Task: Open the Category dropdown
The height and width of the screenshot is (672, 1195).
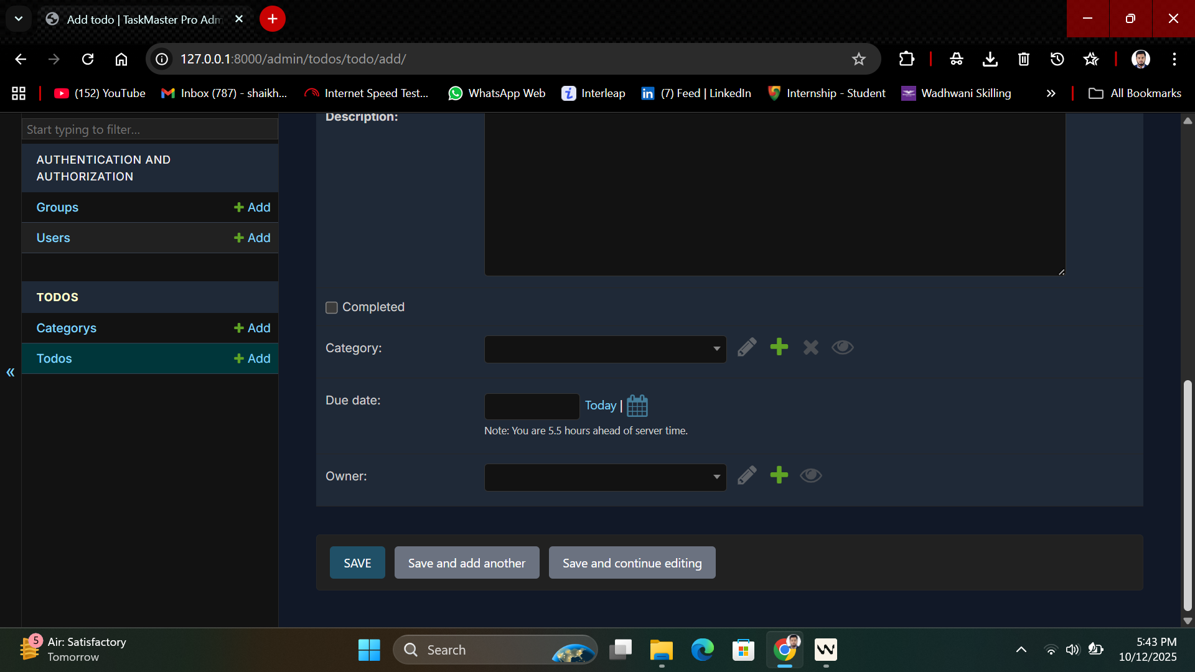Action: coord(605,349)
